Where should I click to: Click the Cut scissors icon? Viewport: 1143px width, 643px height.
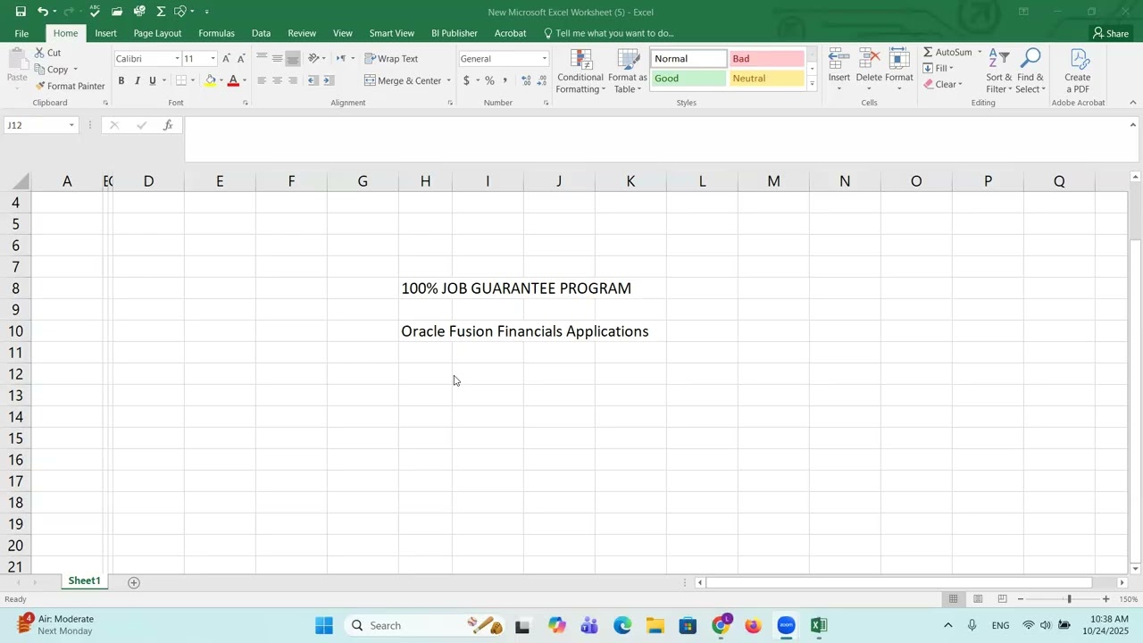40,53
